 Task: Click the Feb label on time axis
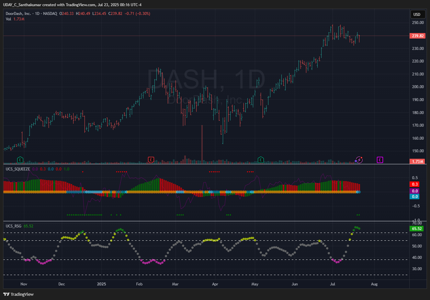coord(139,284)
